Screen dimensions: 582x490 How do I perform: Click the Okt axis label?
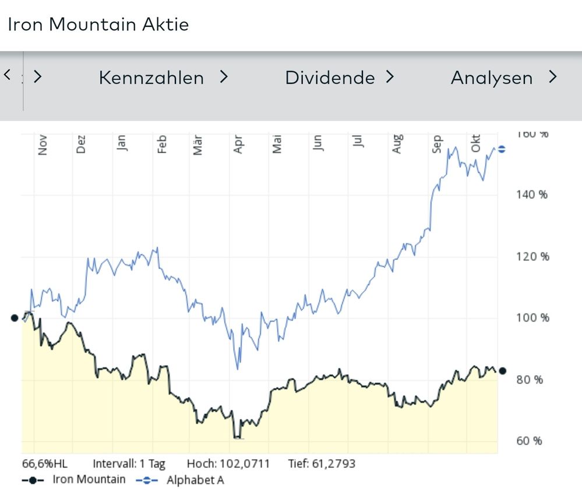[x=475, y=143]
